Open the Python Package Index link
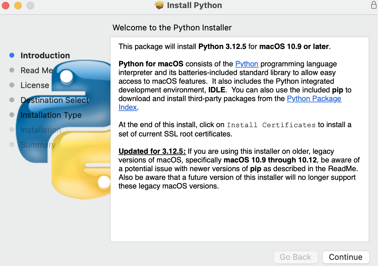 pyautogui.click(x=314, y=98)
